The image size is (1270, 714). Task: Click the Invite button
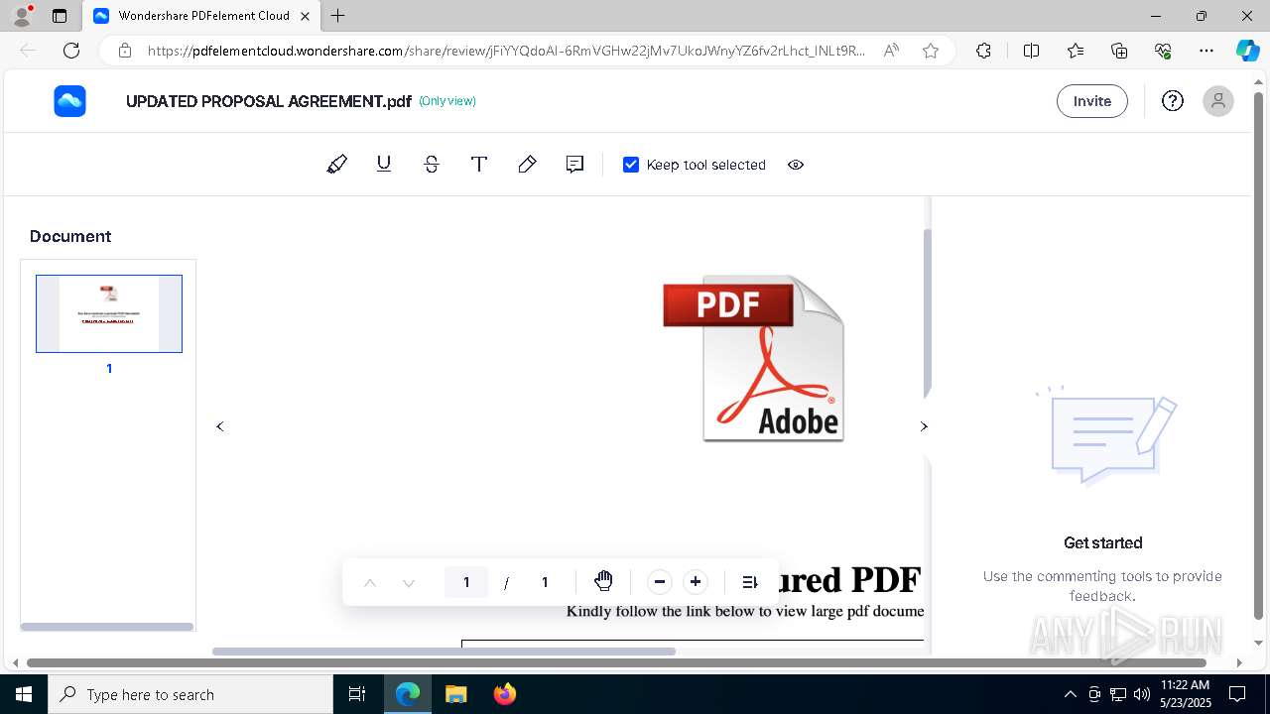(x=1092, y=101)
